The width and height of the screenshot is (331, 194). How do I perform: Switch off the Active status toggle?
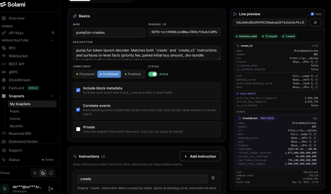(x=153, y=74)
